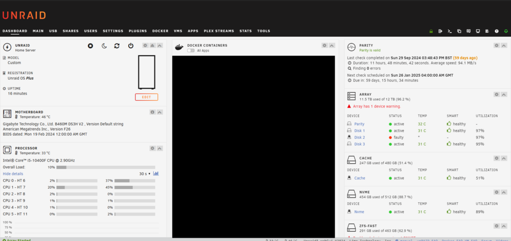Collapse the NVME tile
This screenshot has height=241, width=511.
click(x=504, y=192)
